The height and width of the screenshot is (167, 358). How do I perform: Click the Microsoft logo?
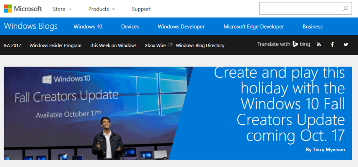[x=23, y=9]
